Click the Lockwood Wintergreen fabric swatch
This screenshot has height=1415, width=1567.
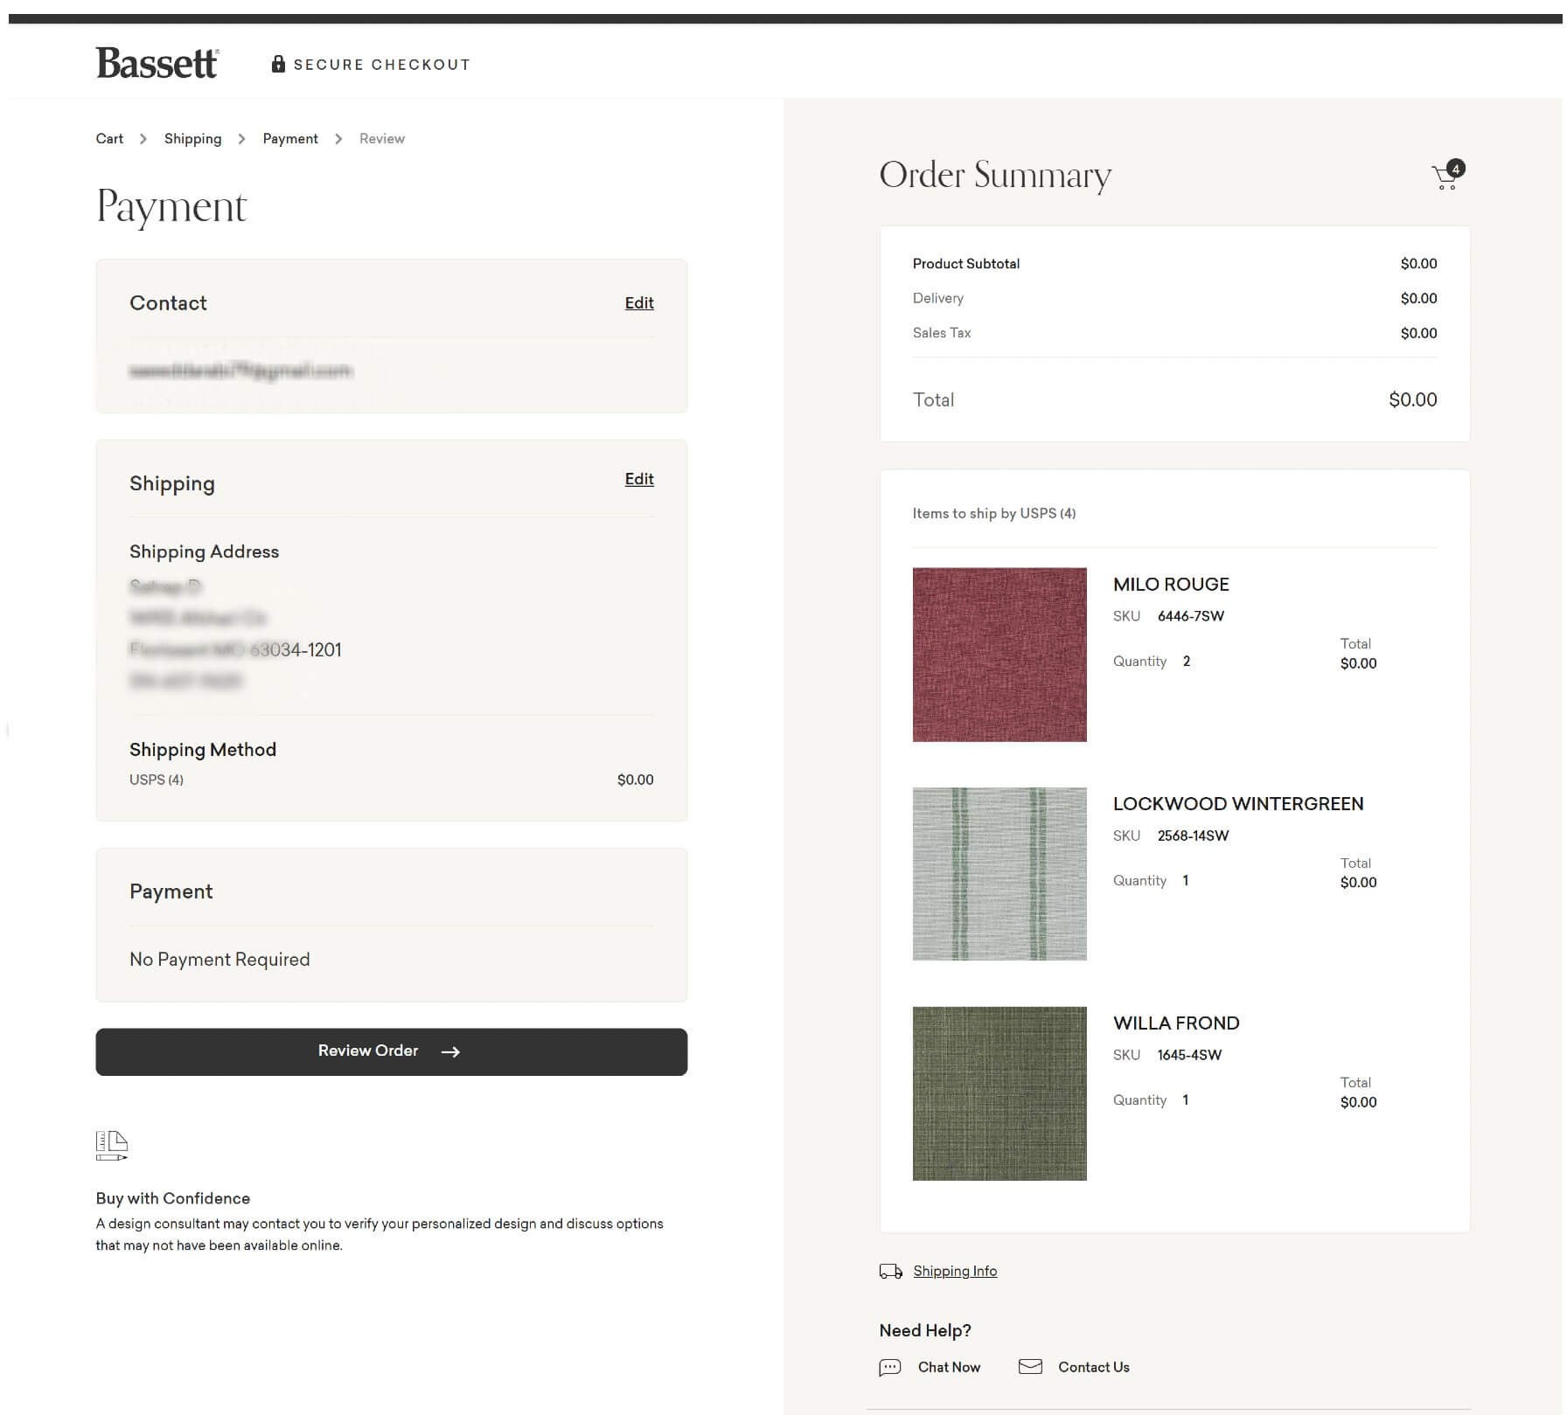coord(999,874)
